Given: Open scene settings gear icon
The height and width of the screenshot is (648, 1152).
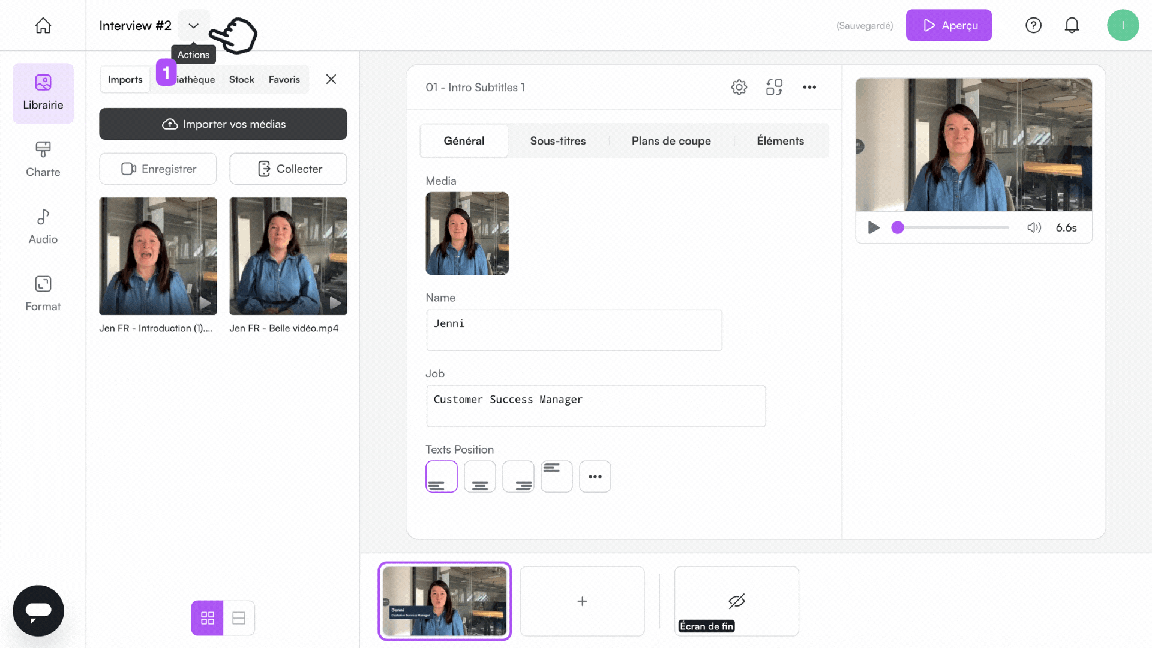Looking at the screenshot, I should 739,87.
